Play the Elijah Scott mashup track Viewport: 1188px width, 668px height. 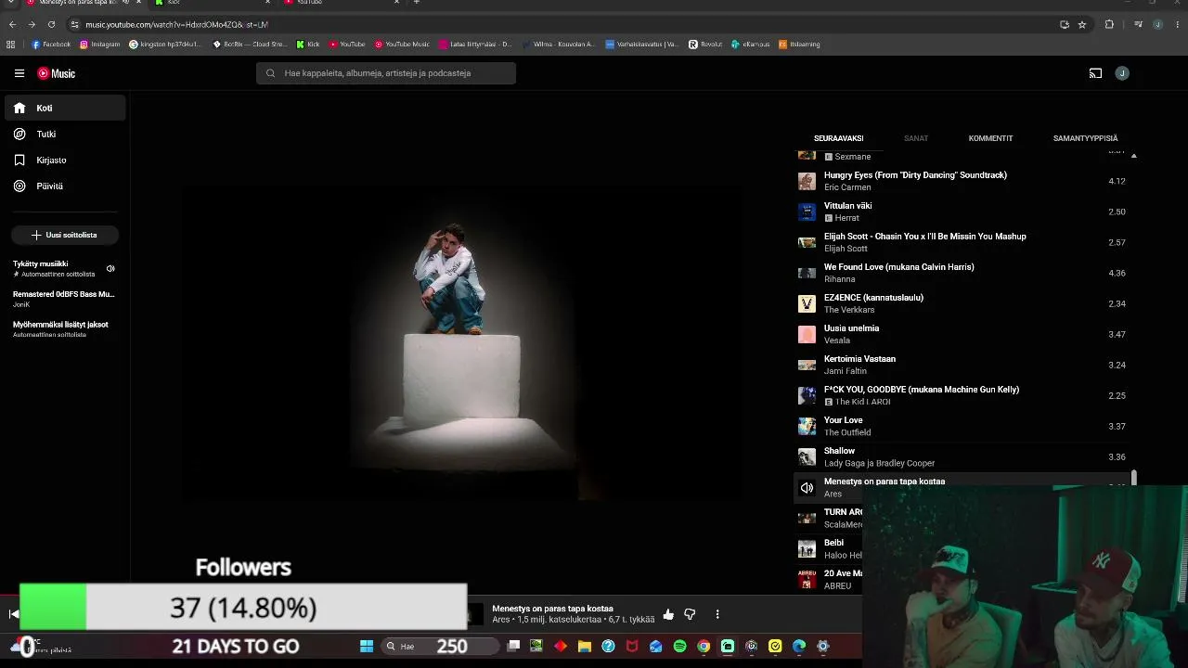tap(962, 242)
